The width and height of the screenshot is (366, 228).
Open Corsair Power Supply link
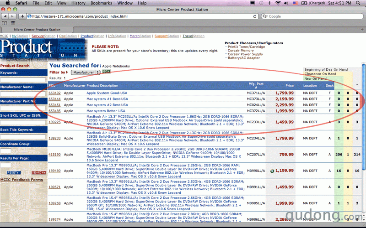click(245, 54)
